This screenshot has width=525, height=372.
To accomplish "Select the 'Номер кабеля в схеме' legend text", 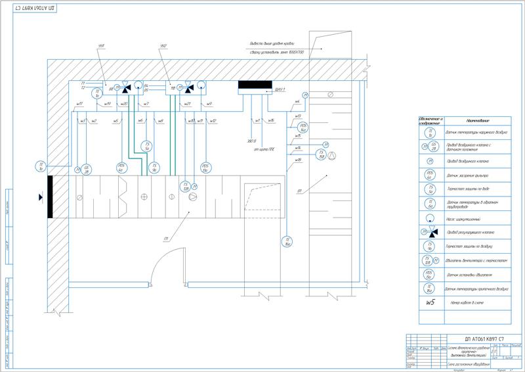I will coord(467,302).
